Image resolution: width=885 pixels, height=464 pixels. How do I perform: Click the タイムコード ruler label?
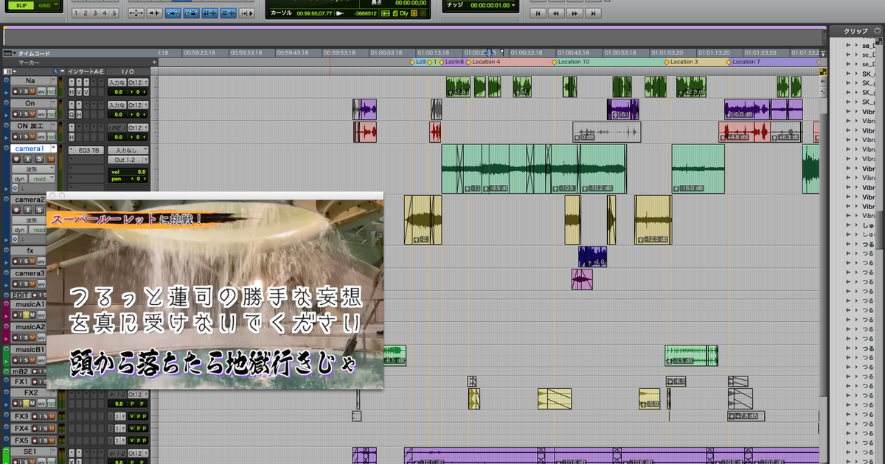click(x=34, y=54)
